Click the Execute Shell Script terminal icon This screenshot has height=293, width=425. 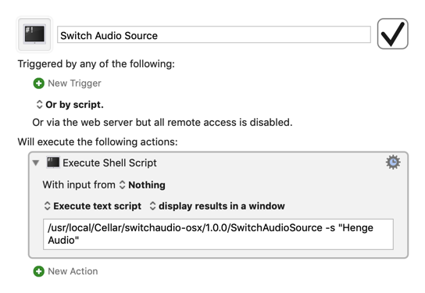tap(53, 163)
